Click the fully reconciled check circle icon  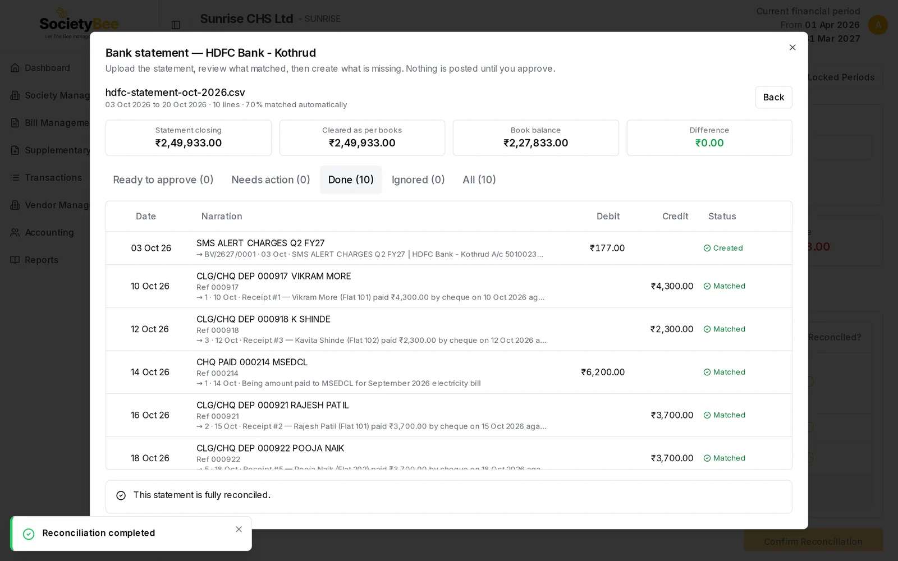[121, 495]
